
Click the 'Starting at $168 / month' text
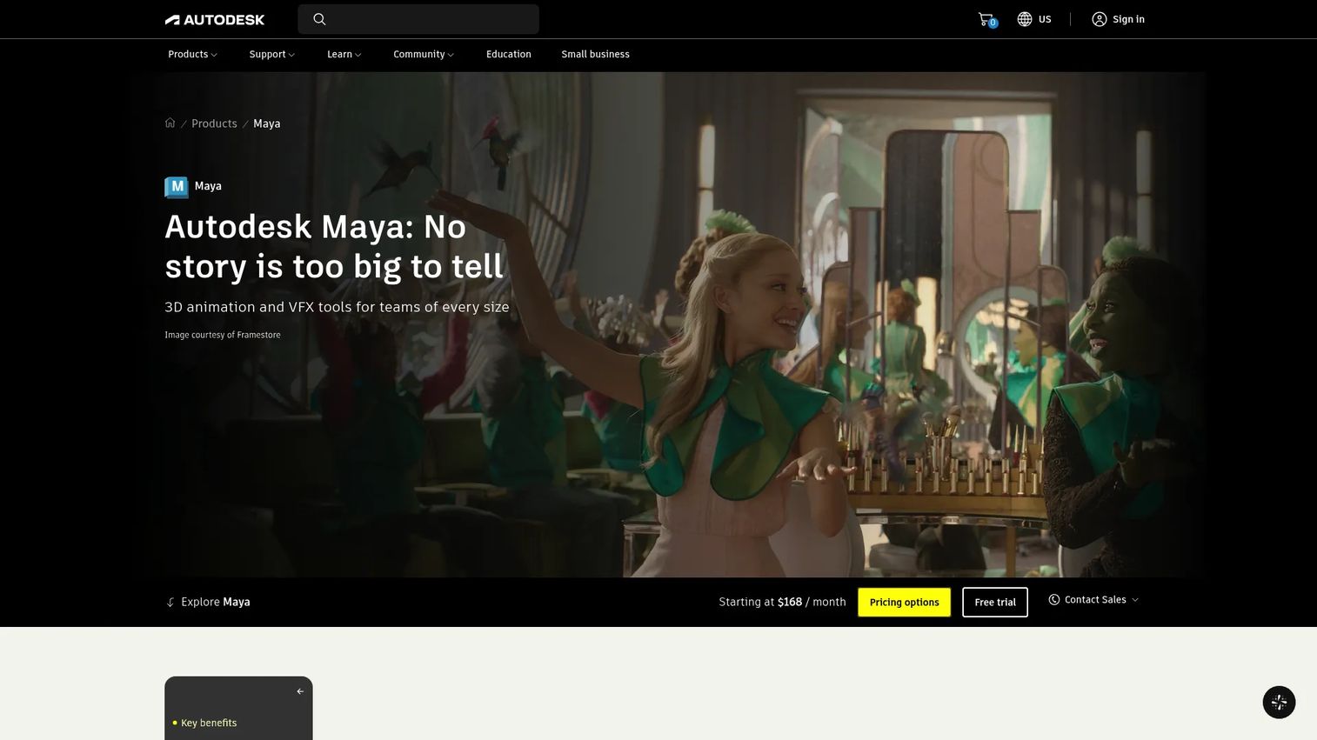click(x=782, y=602)
